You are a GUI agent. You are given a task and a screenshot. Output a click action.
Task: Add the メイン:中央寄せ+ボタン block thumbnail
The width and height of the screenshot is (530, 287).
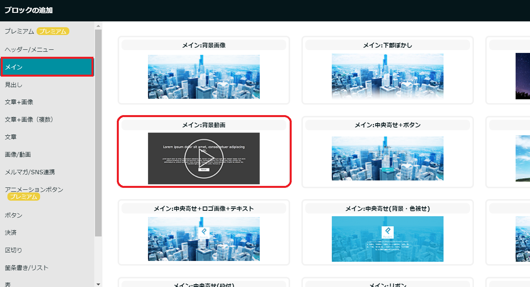point(387,158)
